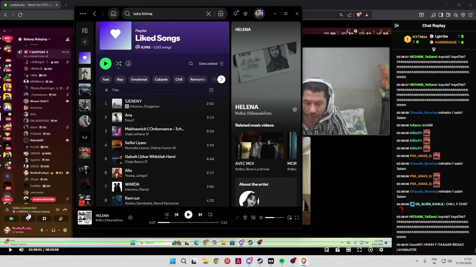Open Spotify Friend Activity icon
The height and width of the screenshot is (267, 476).
245,14
